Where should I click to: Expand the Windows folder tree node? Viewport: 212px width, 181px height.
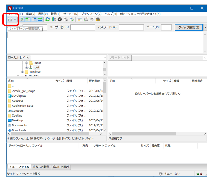pyautogui.click(x=23, y=72)
